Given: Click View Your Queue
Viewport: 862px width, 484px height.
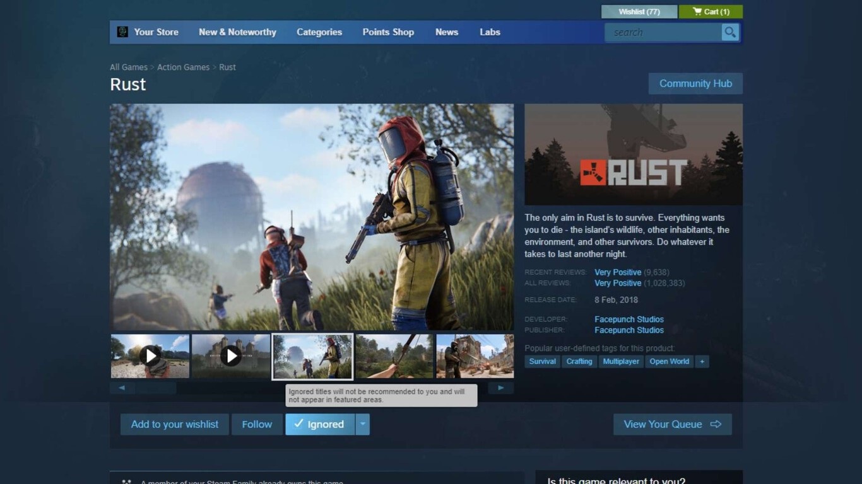Looking at the screenshot, I should (673, 424).
